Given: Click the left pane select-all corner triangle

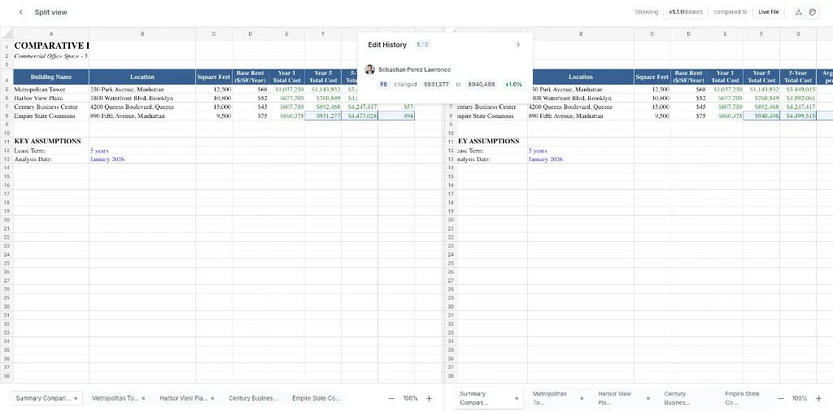Looking at the screenshot, I should pyautogui.click(x=7, y=33).
